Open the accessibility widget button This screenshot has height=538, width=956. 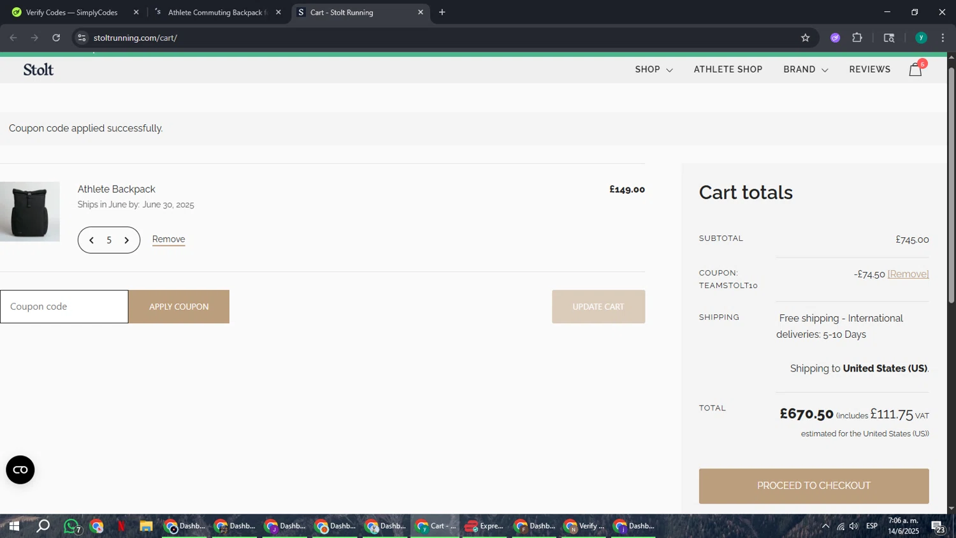point(20,470)
